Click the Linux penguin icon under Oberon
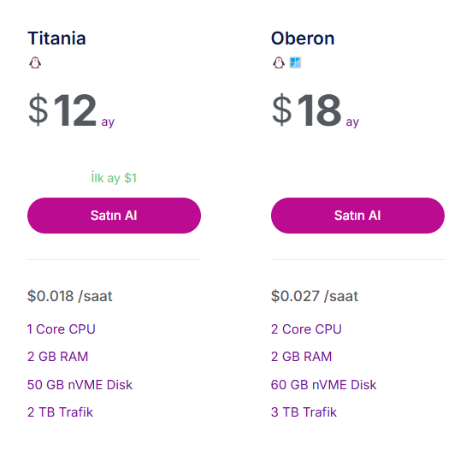472x450 pixels. tap(279, 62)
